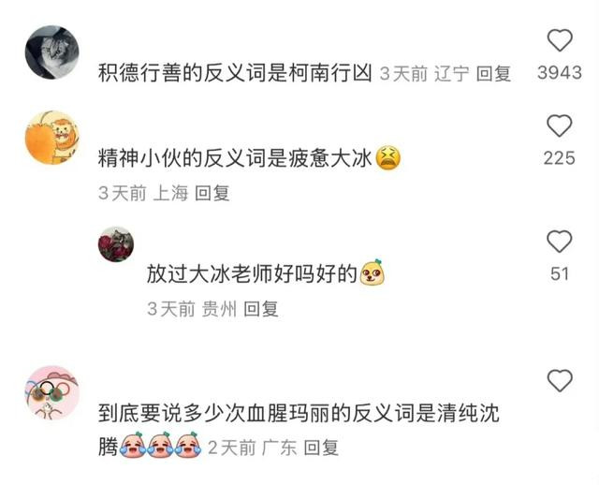This screenshot has width=599, height=485.
Task: Like the comment with 3943 likes
Action: [x=560, y=40]
